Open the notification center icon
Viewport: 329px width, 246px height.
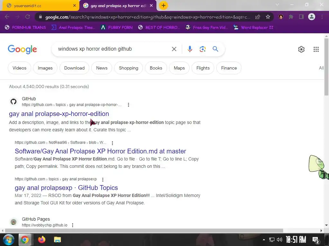point(316,240)
